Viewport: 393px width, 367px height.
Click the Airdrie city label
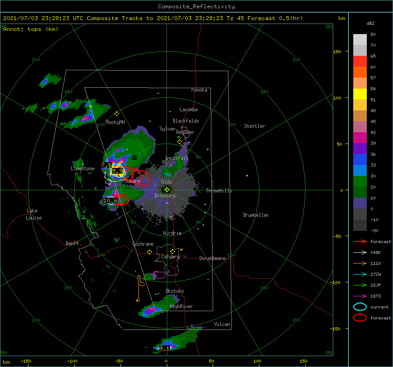click(x=172, y=233)
